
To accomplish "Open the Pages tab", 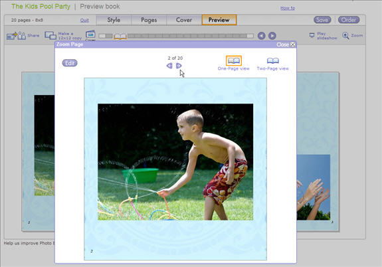I will pos(149,20).
